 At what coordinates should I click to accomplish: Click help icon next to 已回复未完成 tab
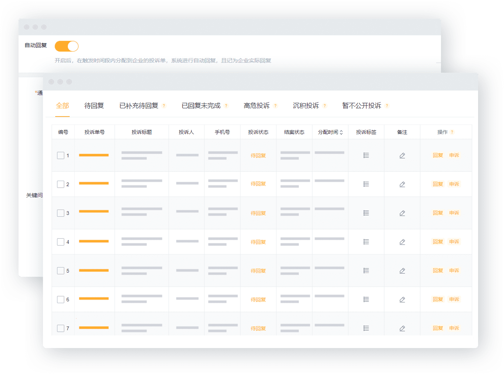(226, 106)
